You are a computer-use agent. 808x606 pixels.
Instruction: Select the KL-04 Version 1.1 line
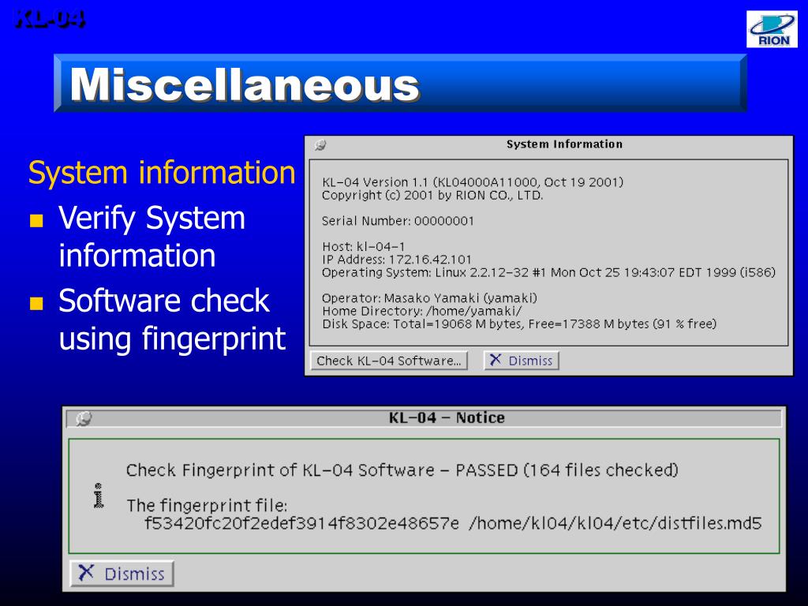473,182
